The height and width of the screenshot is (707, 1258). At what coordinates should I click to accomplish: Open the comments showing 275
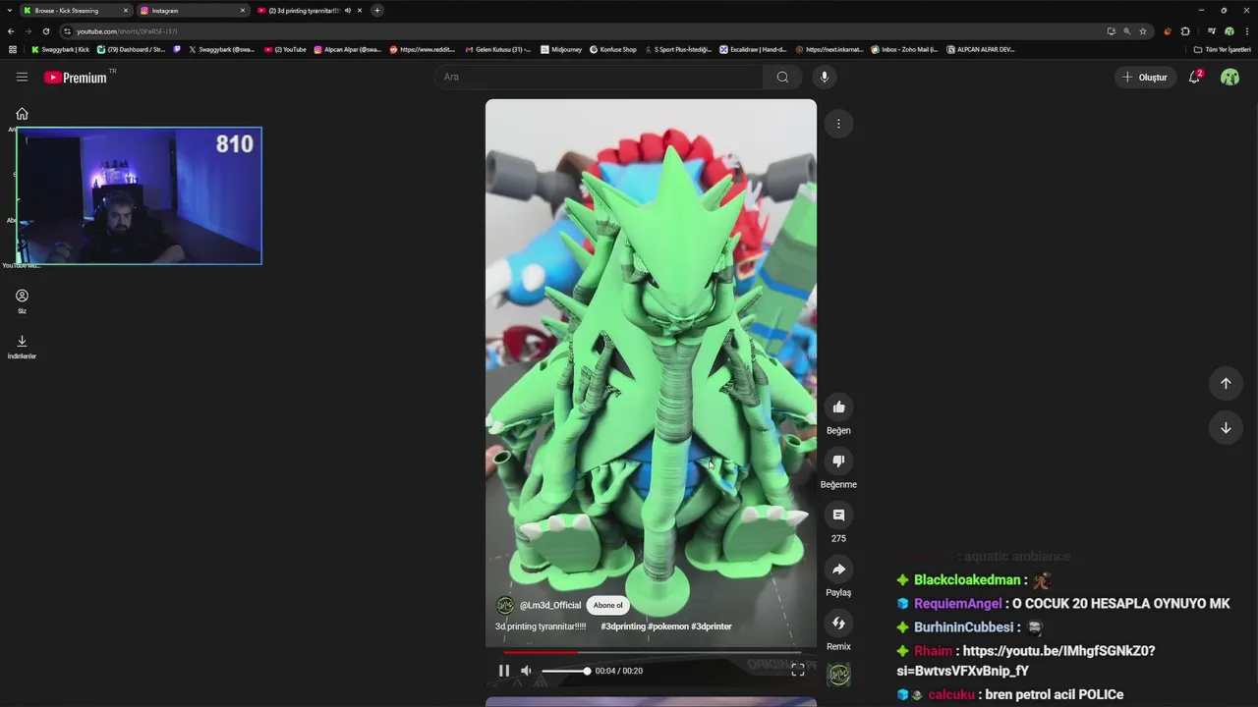(x=838, y=516)
